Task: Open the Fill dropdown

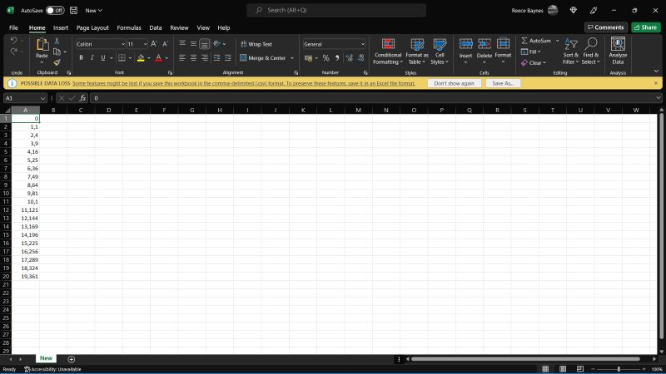Action: point(531,52)
